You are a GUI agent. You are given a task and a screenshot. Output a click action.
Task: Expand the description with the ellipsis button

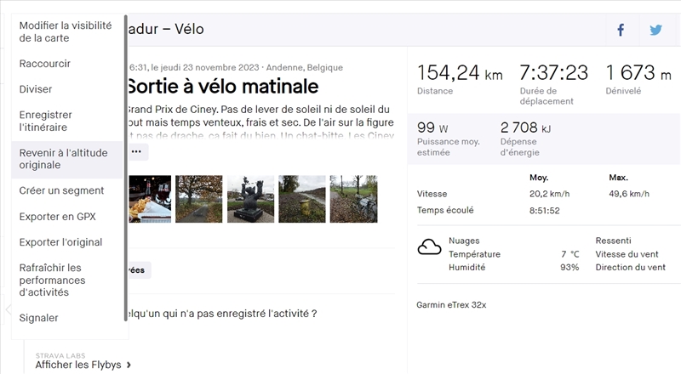click(138, 151)
